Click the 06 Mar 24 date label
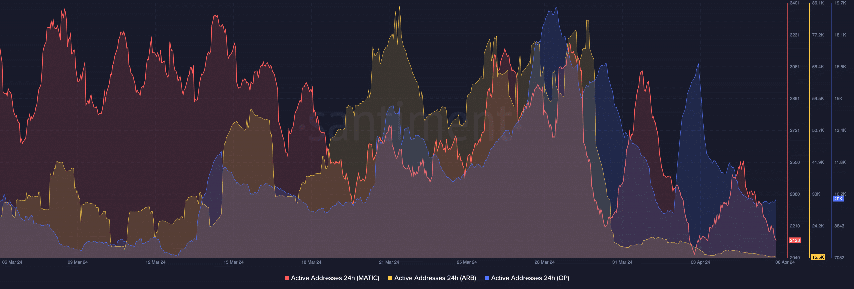This screenshot has width=854, height=289. tap(12, 262)
